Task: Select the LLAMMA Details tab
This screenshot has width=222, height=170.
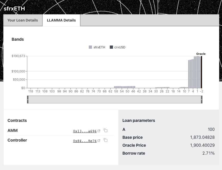Action: tap(61, 20)
